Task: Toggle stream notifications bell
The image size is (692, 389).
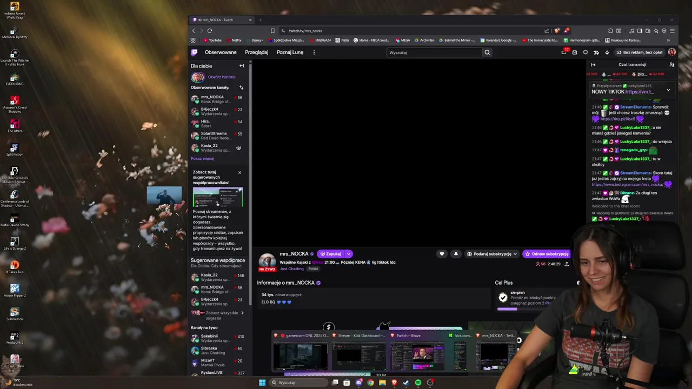Action: click(456, 254)
